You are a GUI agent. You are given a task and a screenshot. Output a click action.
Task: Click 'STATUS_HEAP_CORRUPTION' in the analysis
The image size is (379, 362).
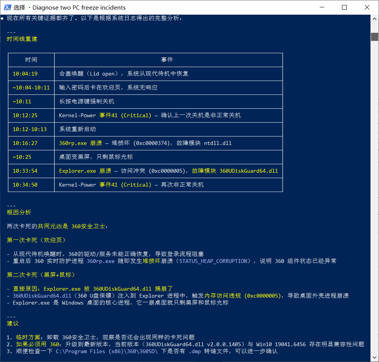click(x=213, y=261)
